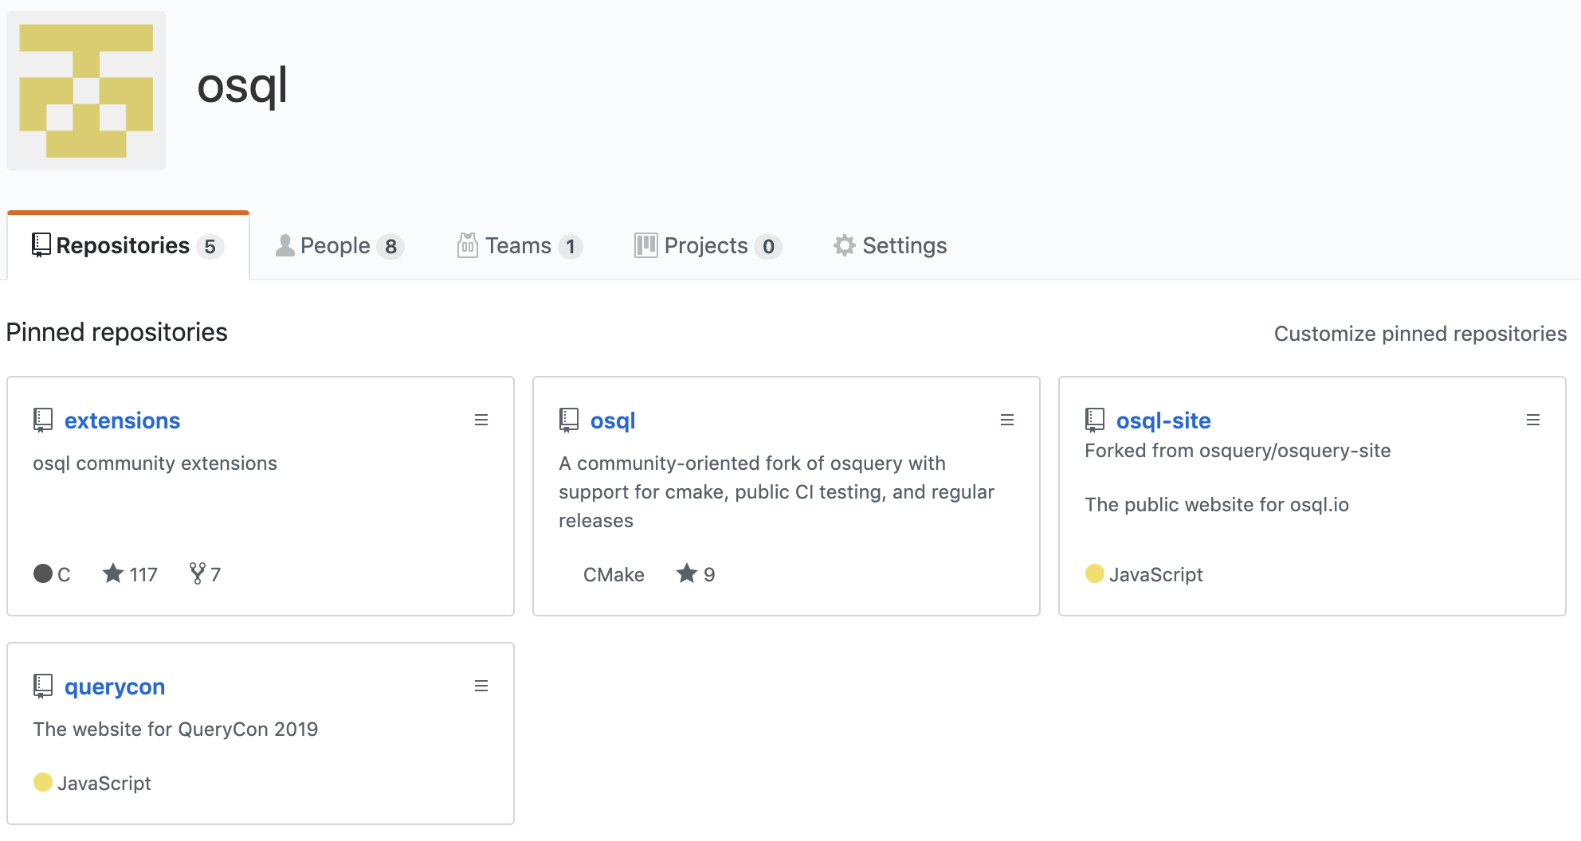Click the Settings gear icon

pos(844,245)
